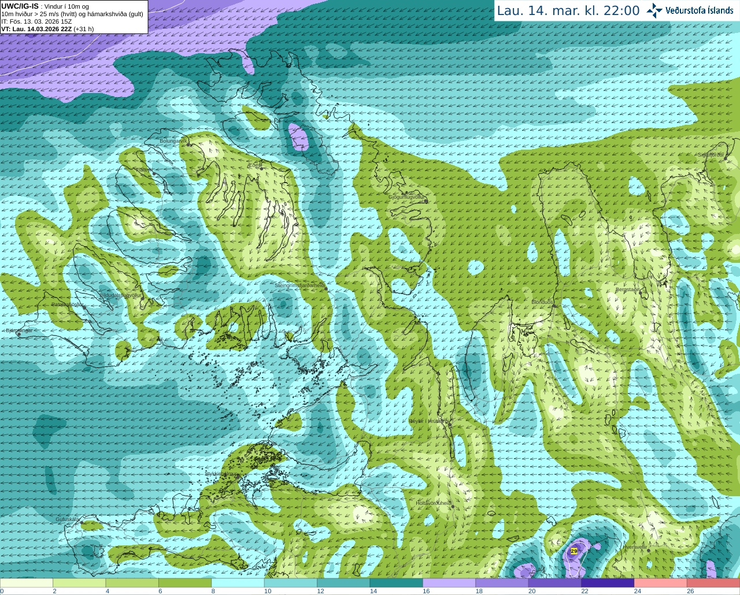Click the 'Vindur í 10m og' text

66,6
